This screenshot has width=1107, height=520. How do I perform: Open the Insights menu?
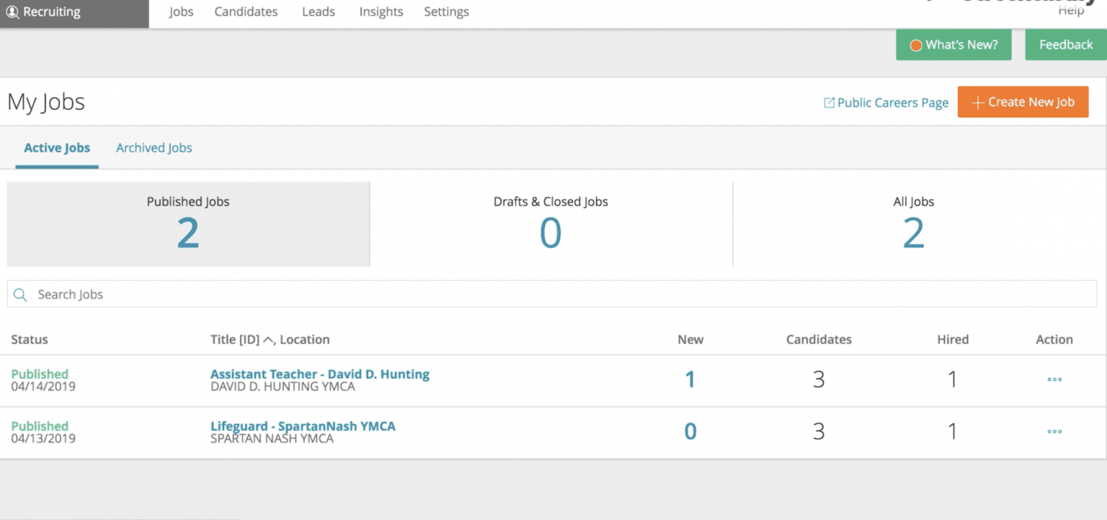tap(381, 12)
